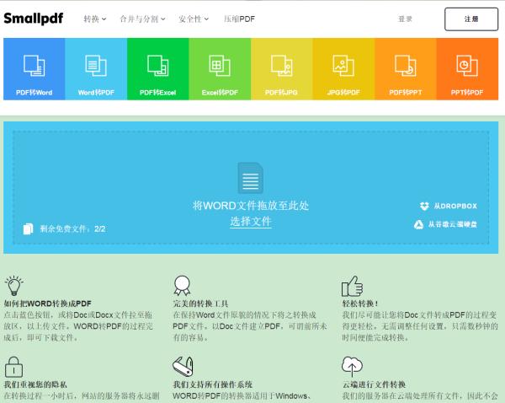
Task: Expand the 转换 dropdown menu
Action: [x=94, y=19]
